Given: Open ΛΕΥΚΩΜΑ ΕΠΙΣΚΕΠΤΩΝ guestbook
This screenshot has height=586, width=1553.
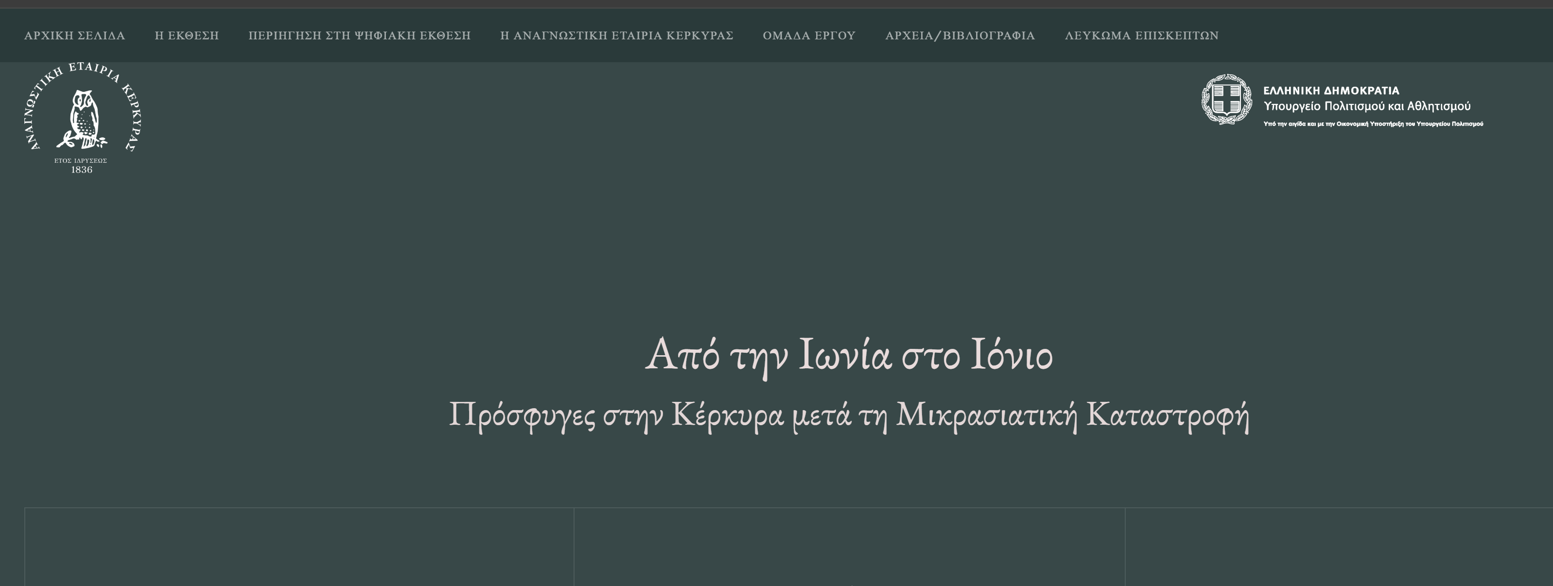Looking at the screenshot, I should tap(1141, 35).
